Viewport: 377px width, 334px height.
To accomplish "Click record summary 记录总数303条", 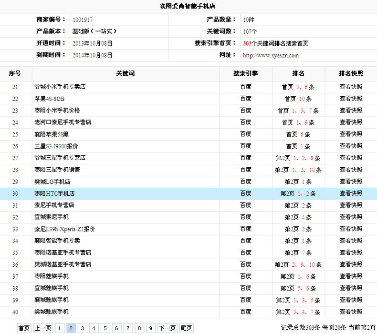I will click(x=300, y=327).
